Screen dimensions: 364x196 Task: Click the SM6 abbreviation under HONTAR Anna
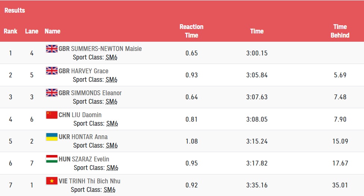click(x=112, y=145)
